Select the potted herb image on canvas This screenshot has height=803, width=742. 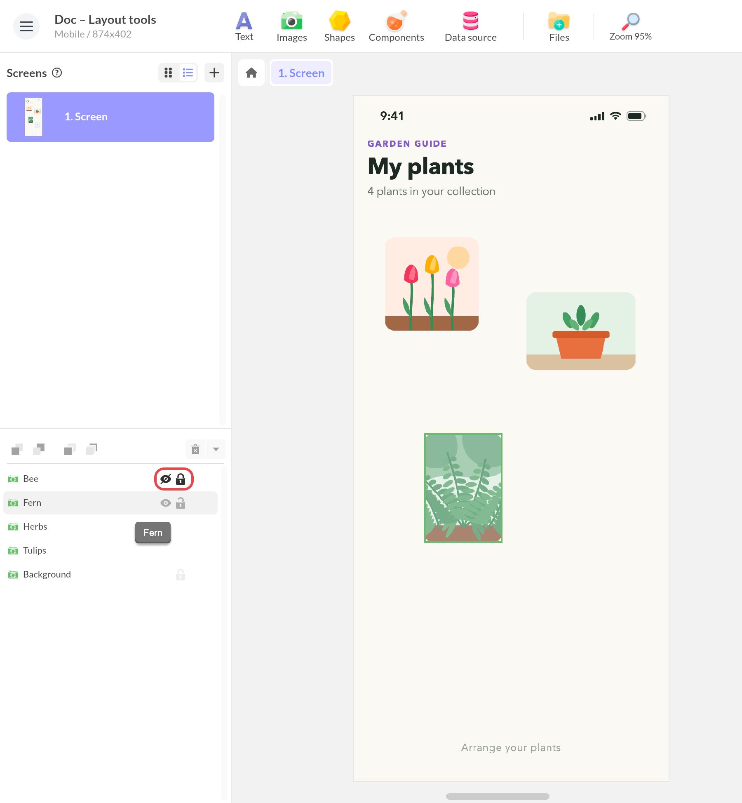coord(581,331)
